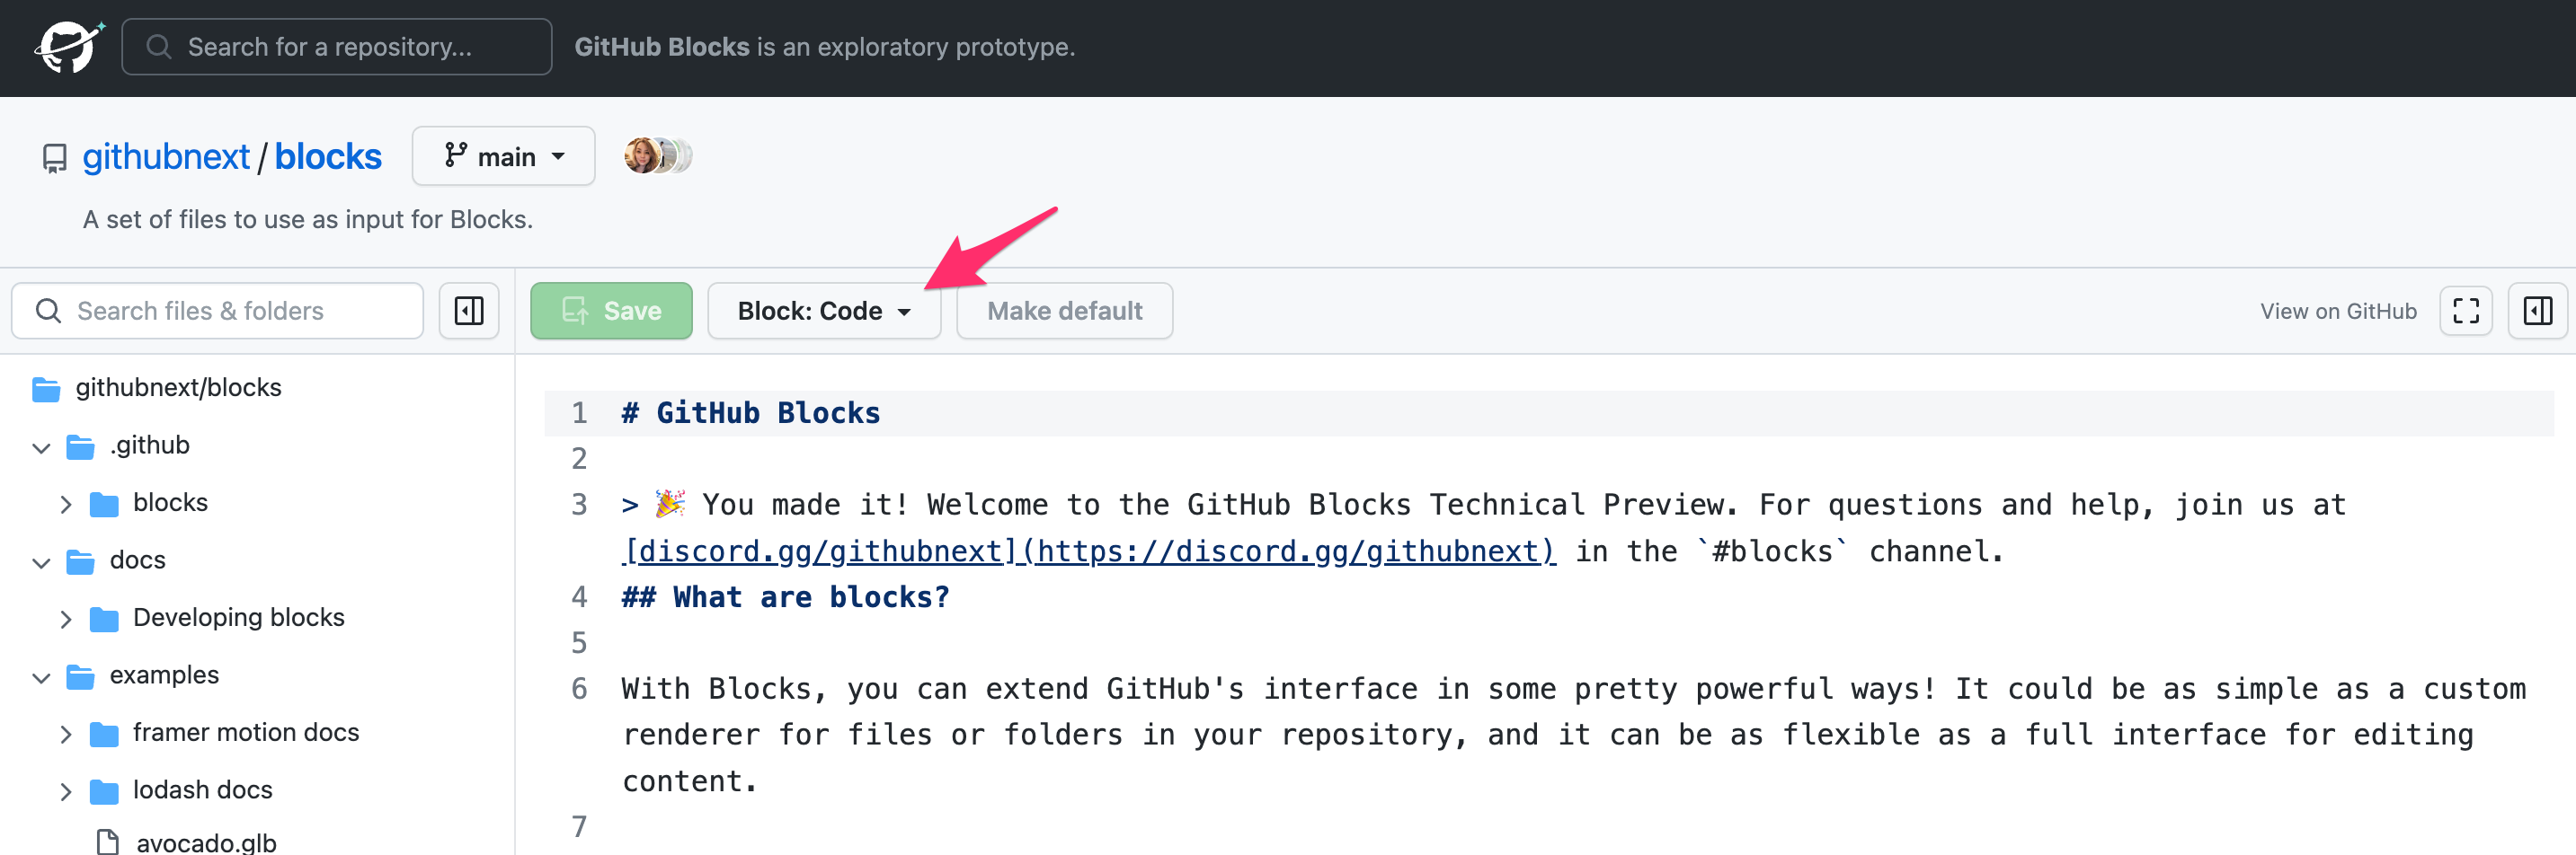Expand the lodash docs folder chevron
2576x855 pixels.
(x=65, y=792)
